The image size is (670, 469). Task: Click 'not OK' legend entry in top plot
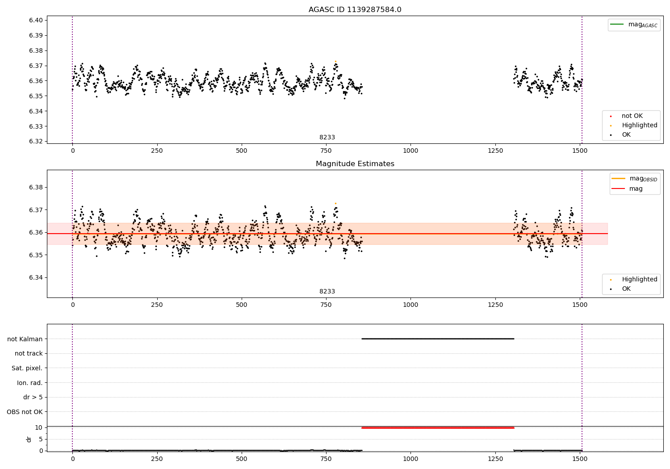point(632,116)
